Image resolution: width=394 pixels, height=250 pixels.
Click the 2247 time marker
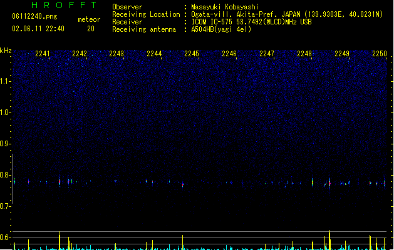267,54
